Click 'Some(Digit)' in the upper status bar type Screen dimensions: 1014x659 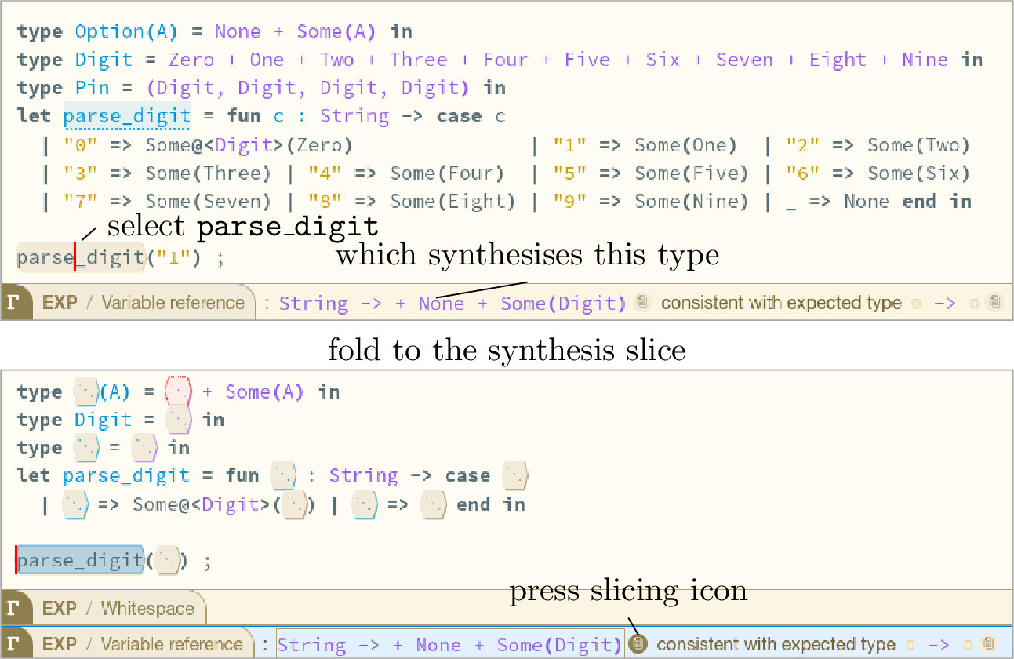[x=564, y=303]
